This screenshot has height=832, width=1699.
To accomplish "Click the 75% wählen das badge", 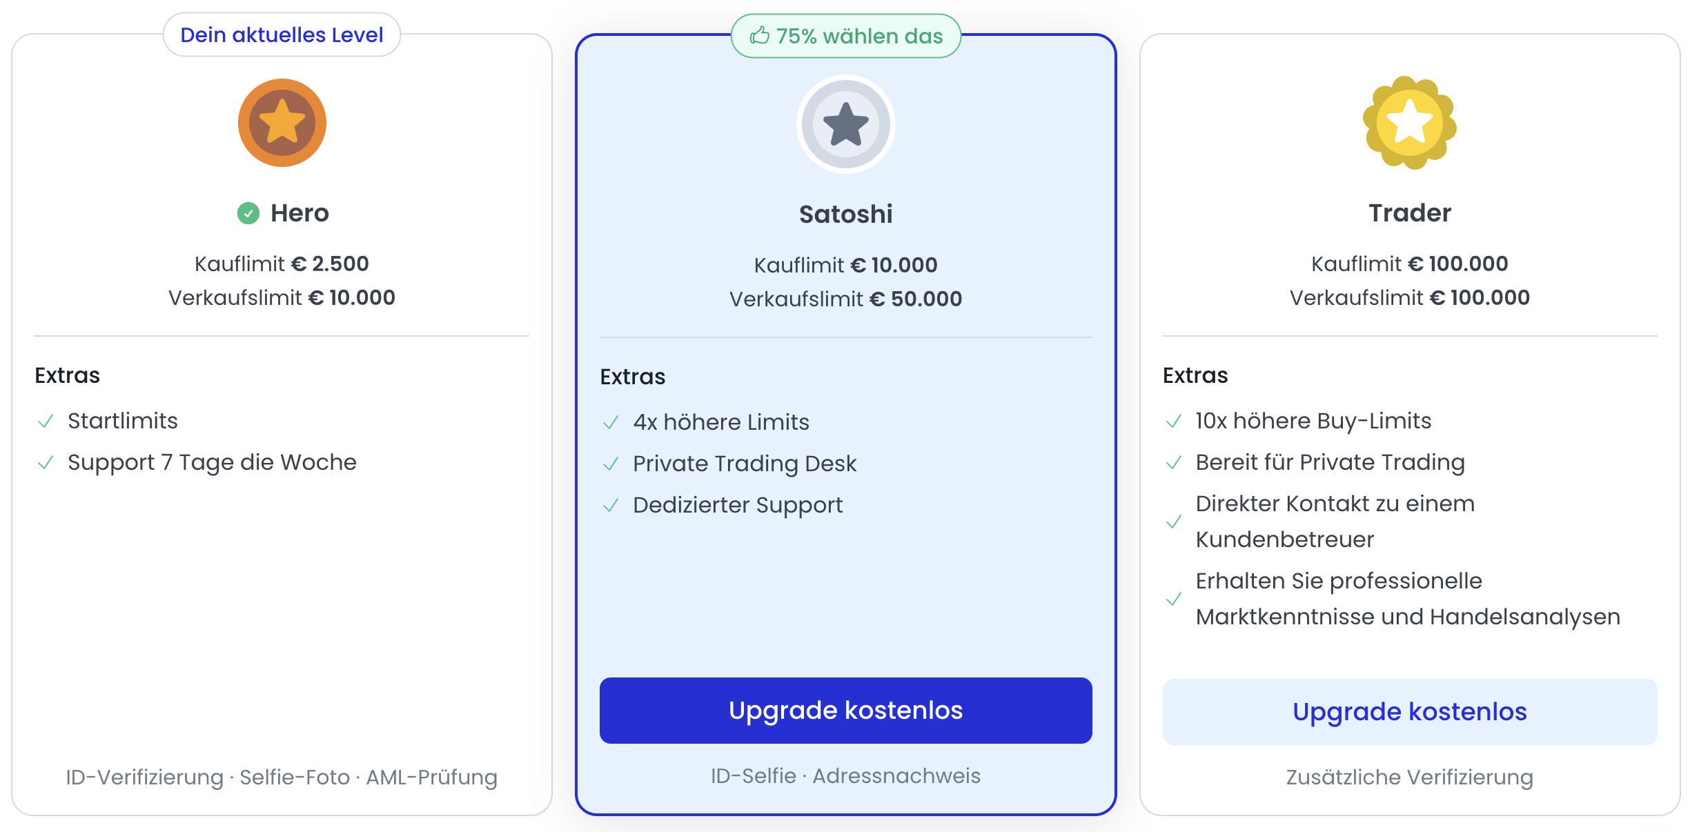I will pos(846,36).
